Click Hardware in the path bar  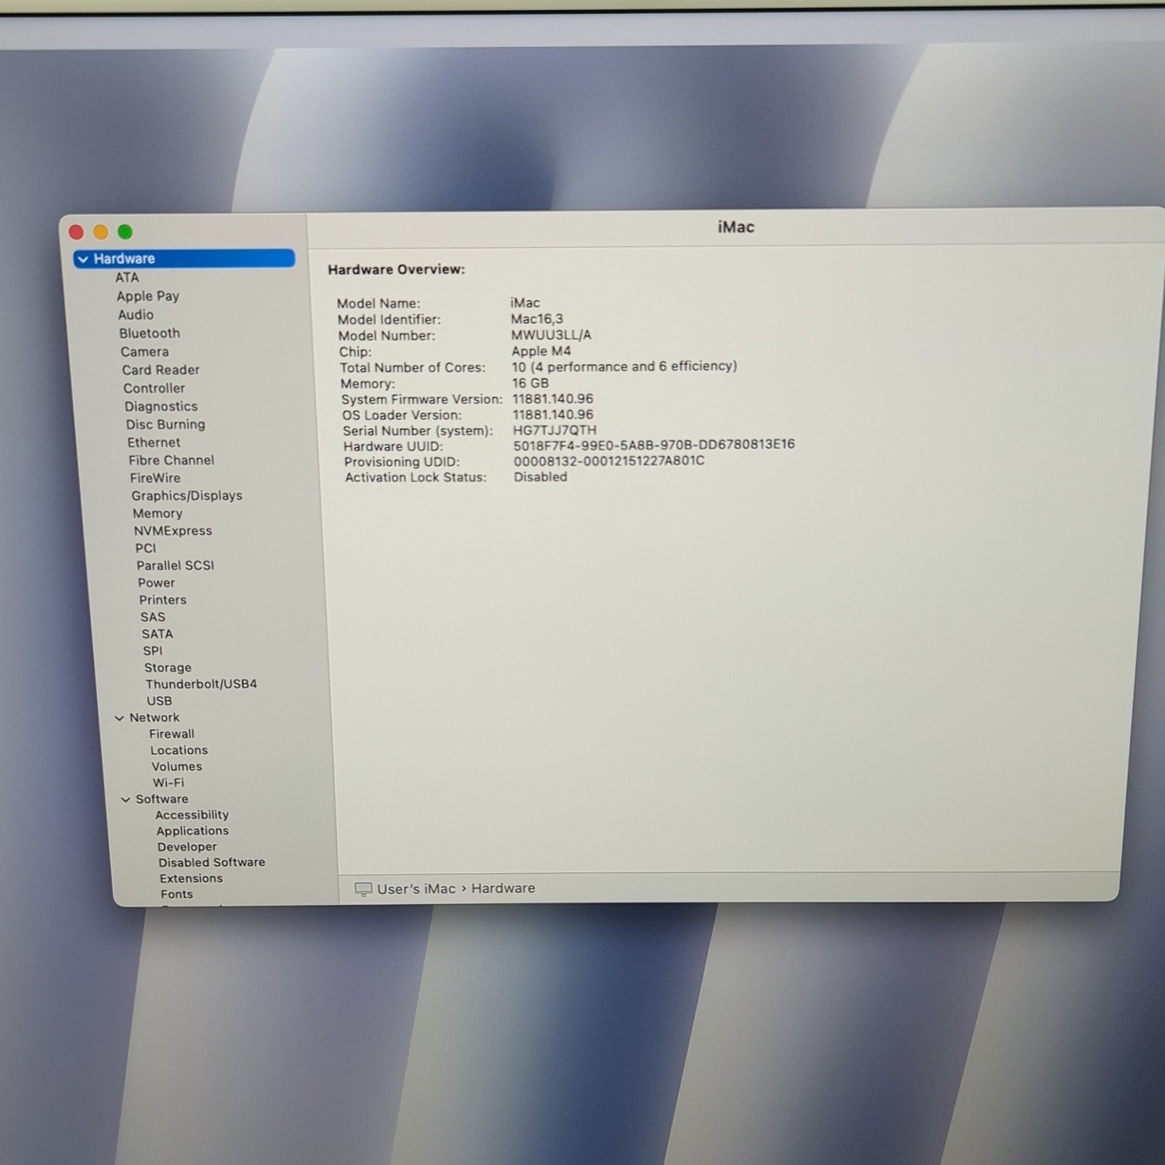(503, 888)
